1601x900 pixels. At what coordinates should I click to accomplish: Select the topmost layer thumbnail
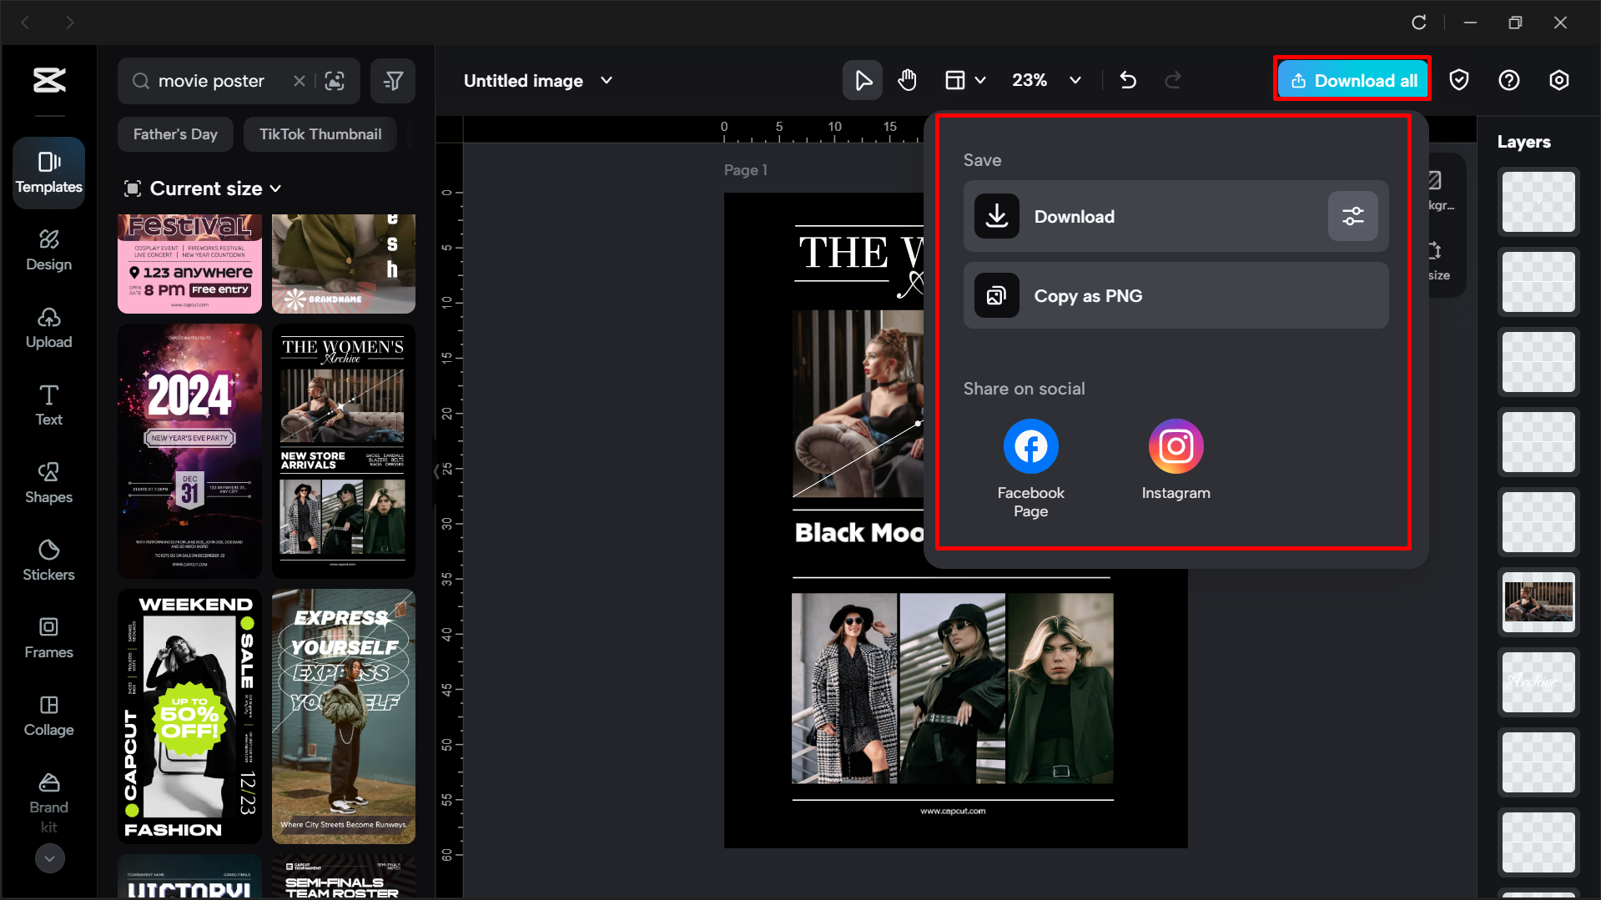[x=1538, y=201]
